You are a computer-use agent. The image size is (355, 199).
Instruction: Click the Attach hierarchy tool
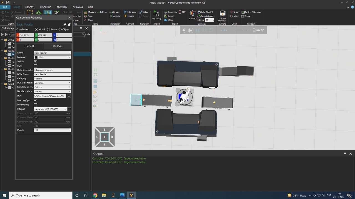(x=144, y=12)
